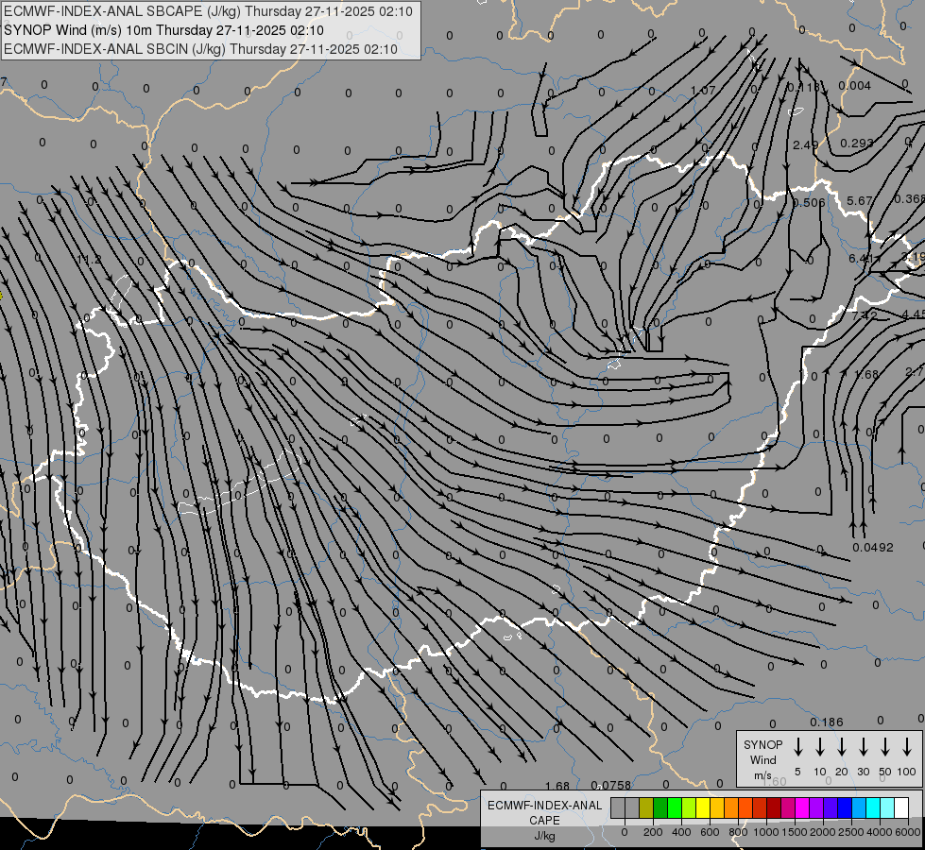The width and height of the screenshot is (925, 850).
Task: Pick the dark green CAPE legend swatch
Action: coord(660,807)
